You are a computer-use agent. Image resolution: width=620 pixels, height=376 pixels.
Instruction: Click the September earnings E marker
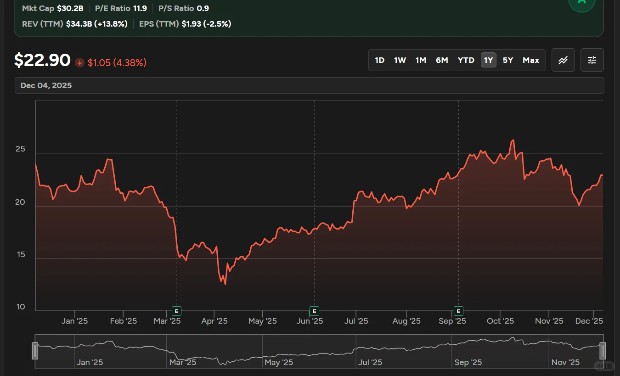pos(458,311)
